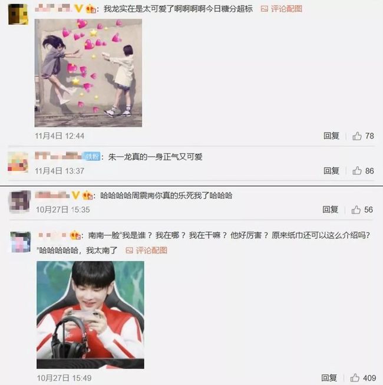Viewport: 383px width, 385px height.
Task: Open image of boy in red jacket
Action: (x=90, y=315)
